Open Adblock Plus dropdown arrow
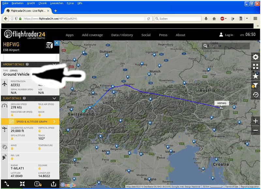The height and width of the screenshot is (189, 261). 226,19
